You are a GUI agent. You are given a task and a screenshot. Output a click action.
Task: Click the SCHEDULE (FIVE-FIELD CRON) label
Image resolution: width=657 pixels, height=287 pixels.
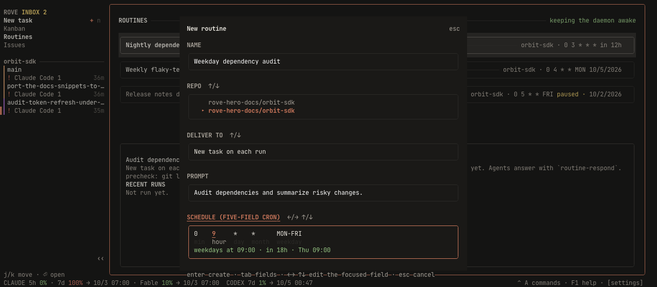coord(234,217)
